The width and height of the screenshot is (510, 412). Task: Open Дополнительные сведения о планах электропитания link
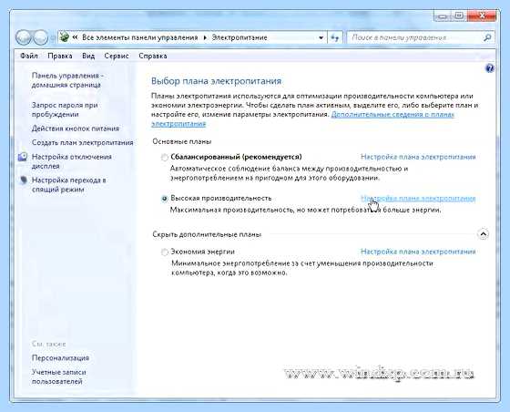pyautogui.click(x=393, y=115)
